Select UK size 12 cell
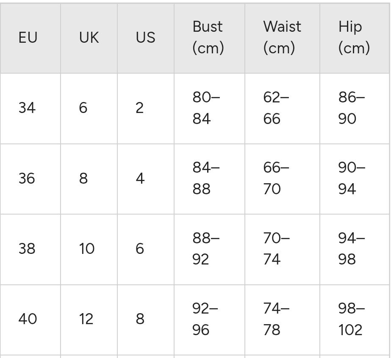This screenshot has width=391, height=358. tap(86, 319)
